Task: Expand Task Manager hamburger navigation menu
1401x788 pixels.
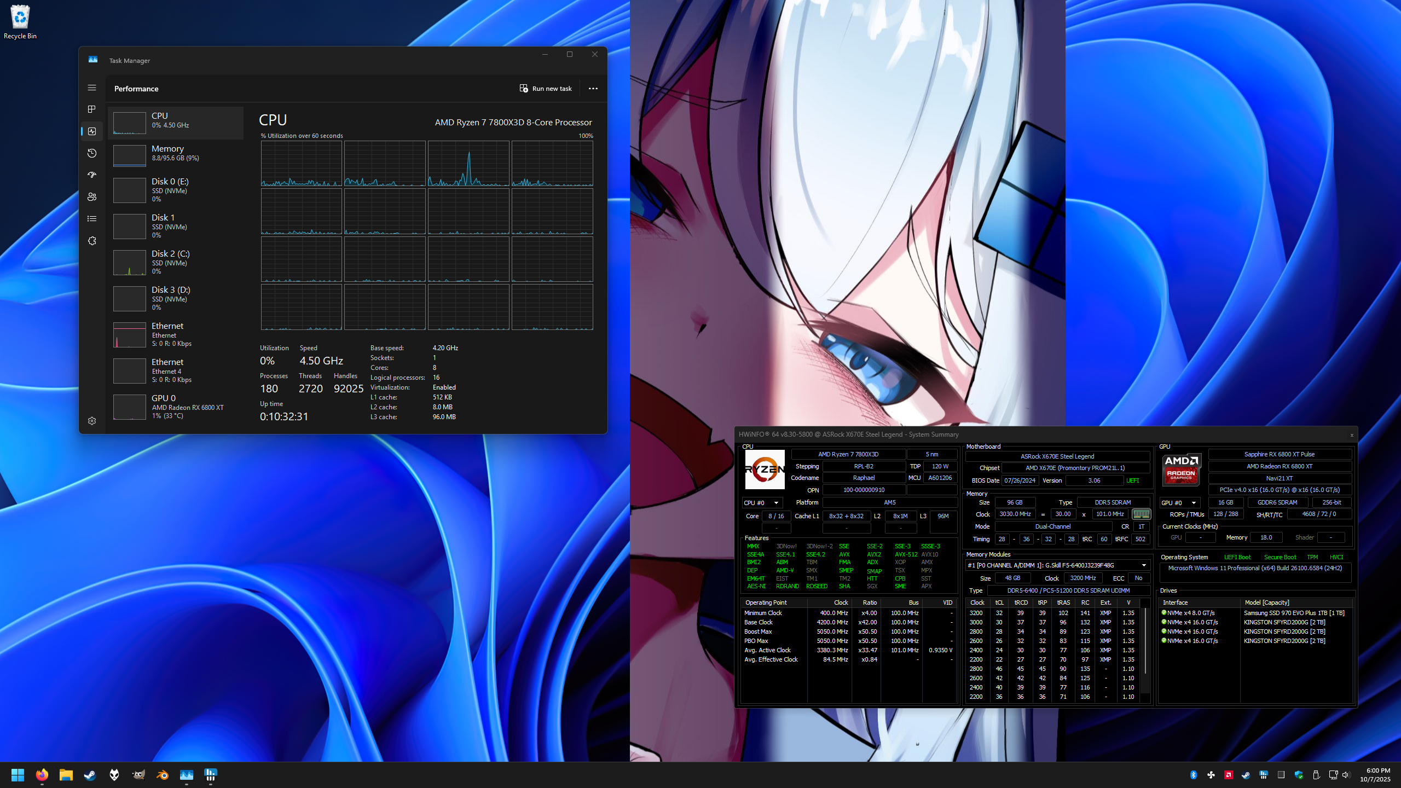Action: 91,88
